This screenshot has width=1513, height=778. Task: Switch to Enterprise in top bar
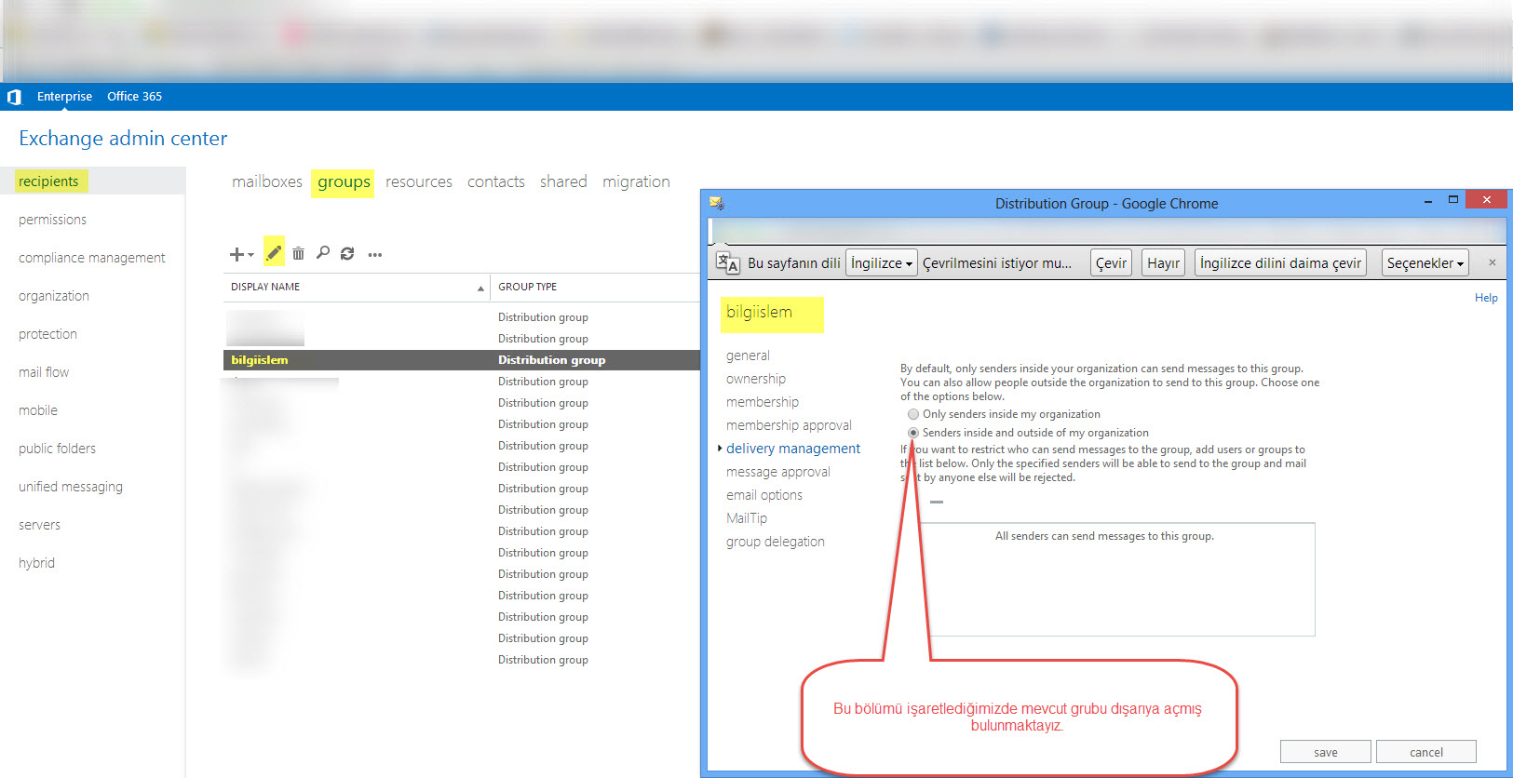coord(64,97)
